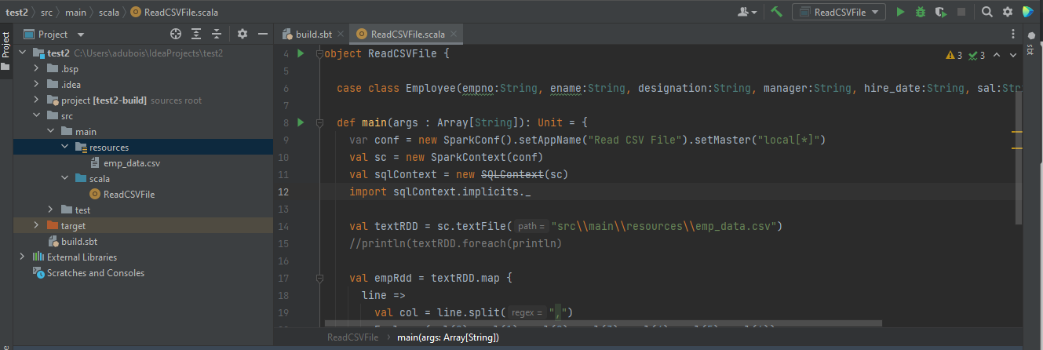Click the editor vertical scrollbar
Screen dimensions: 1043x350
(1017, 157)
